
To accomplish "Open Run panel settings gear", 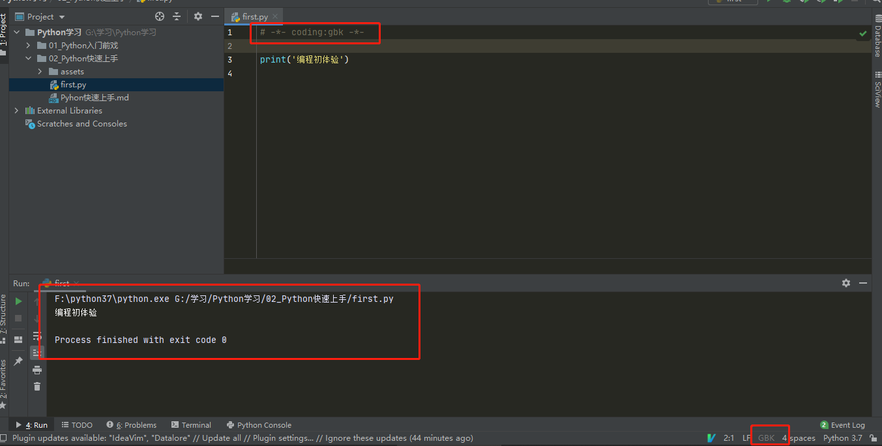I will (x=846, y=283).
